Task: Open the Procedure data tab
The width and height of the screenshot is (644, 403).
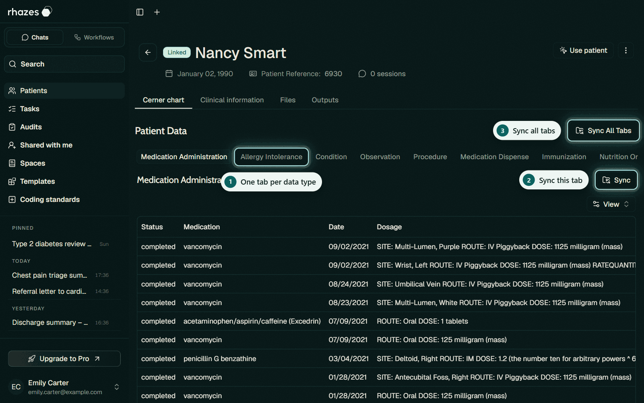Action: 430,157
